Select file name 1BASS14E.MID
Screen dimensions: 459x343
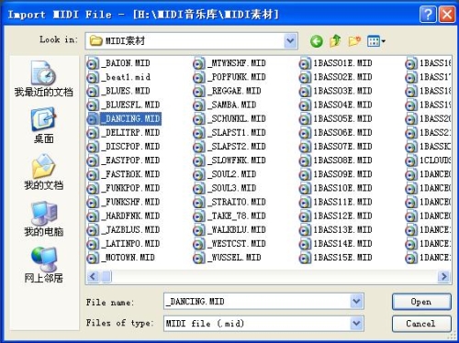tap(342, 244)
